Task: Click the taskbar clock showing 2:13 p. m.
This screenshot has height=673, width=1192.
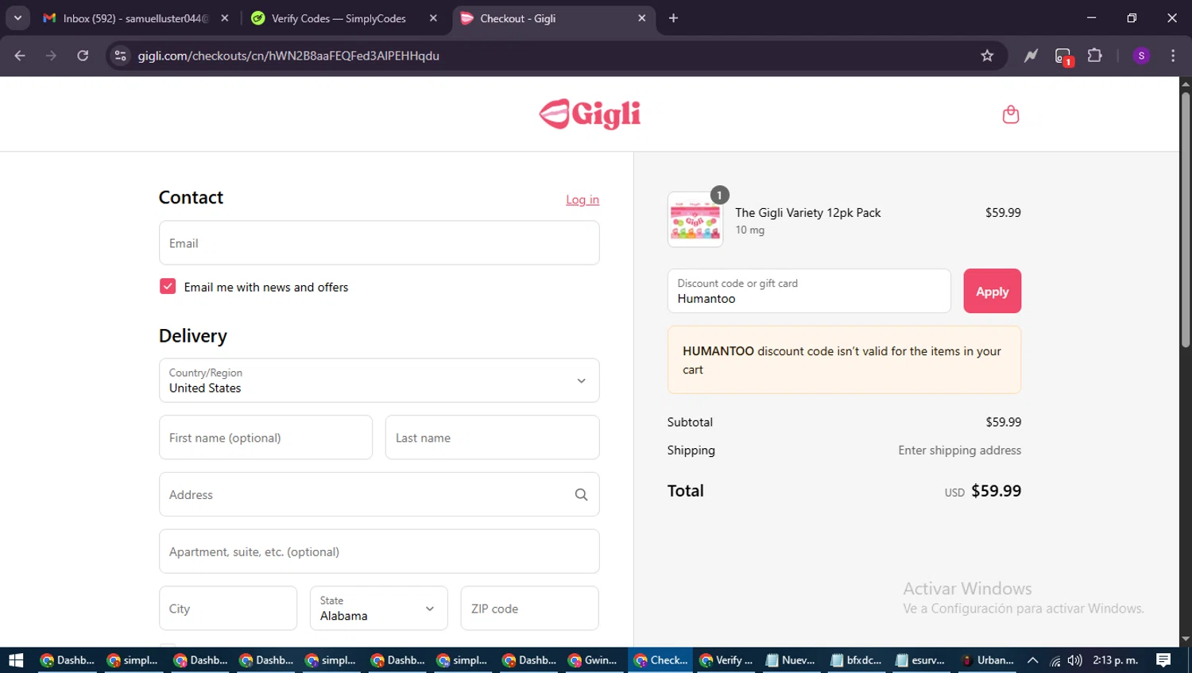Action: tap(1115, 660)
